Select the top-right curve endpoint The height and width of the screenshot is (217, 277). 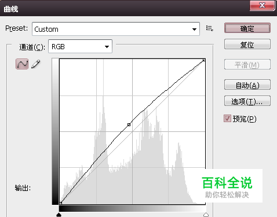(204, 60)
